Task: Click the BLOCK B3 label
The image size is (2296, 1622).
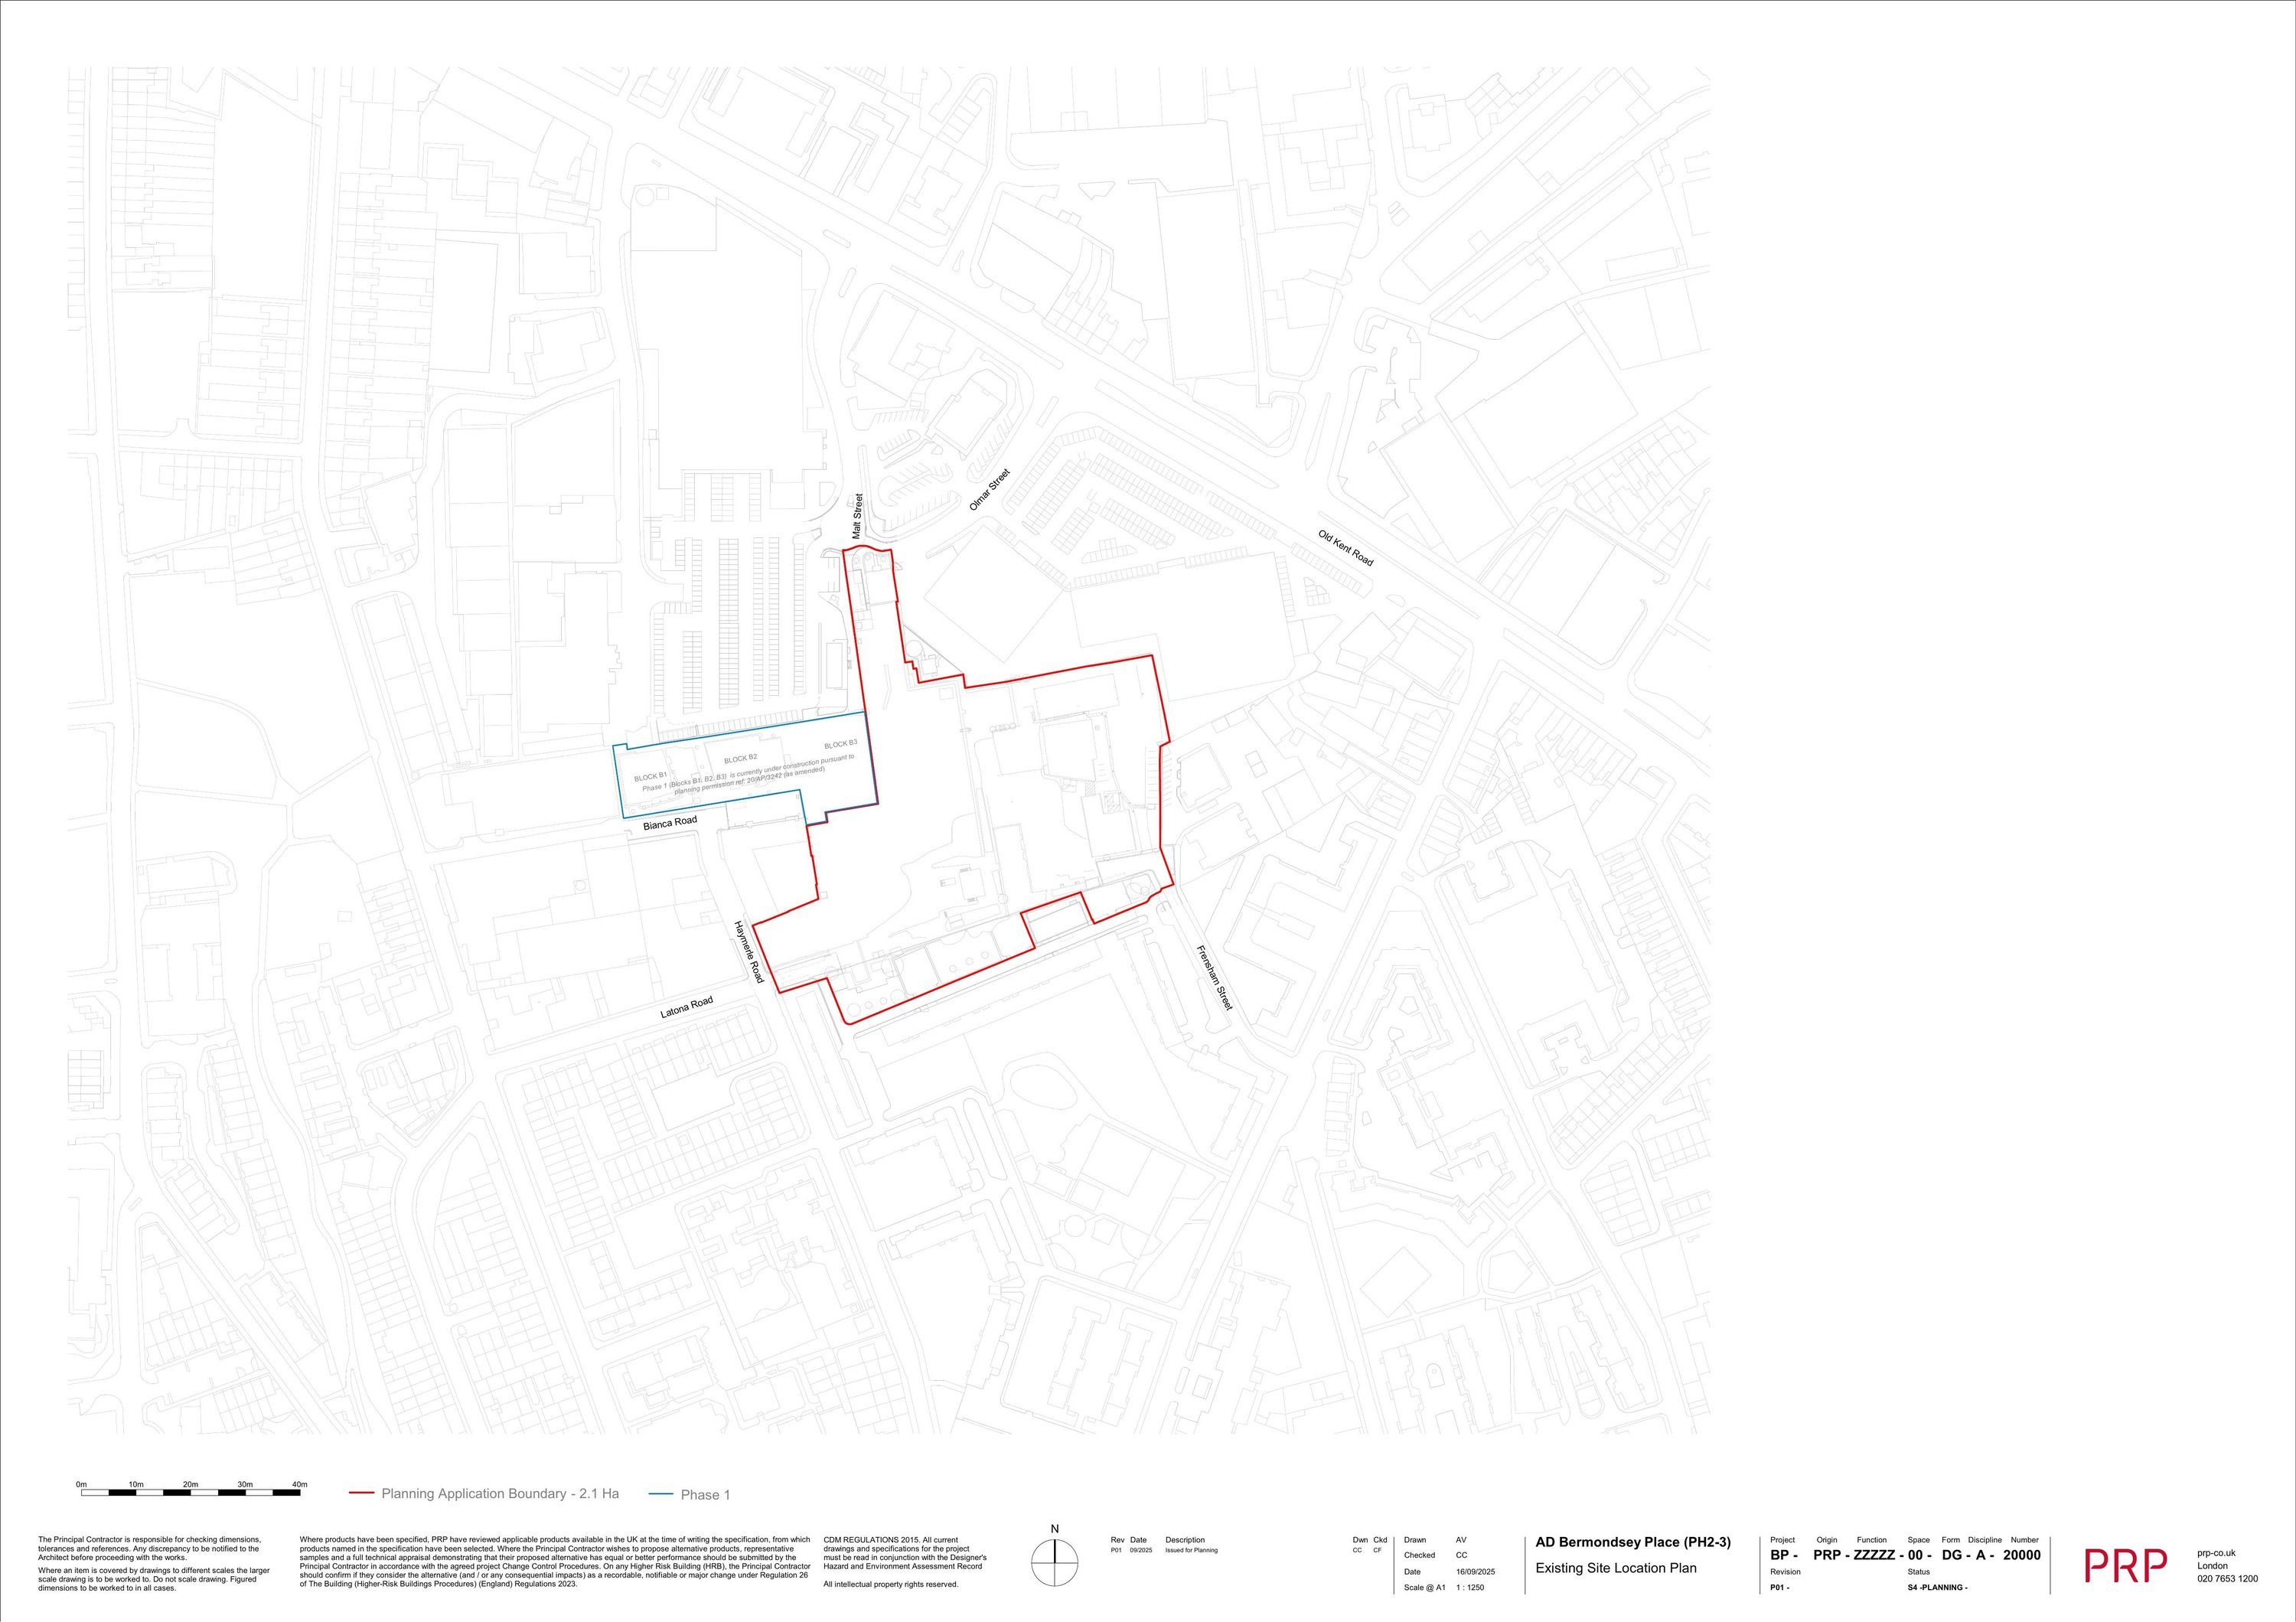Action: pyautogui.click(x=840, y=744)
